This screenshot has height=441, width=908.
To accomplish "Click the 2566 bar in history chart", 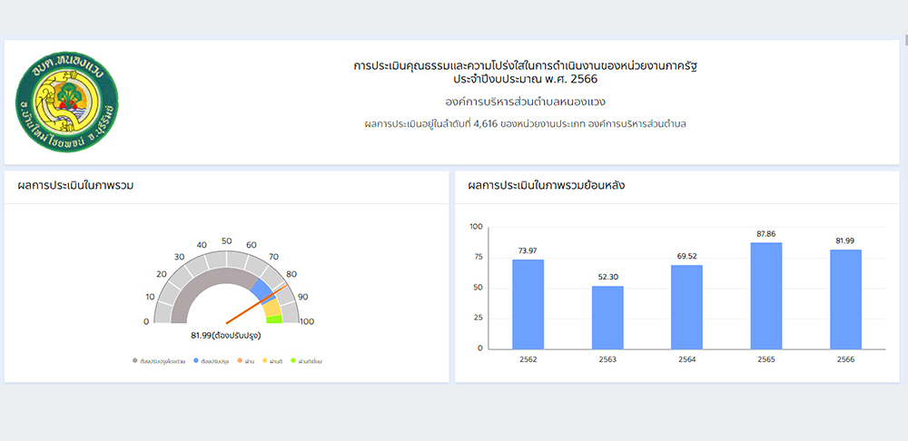I will coord(845,299).
